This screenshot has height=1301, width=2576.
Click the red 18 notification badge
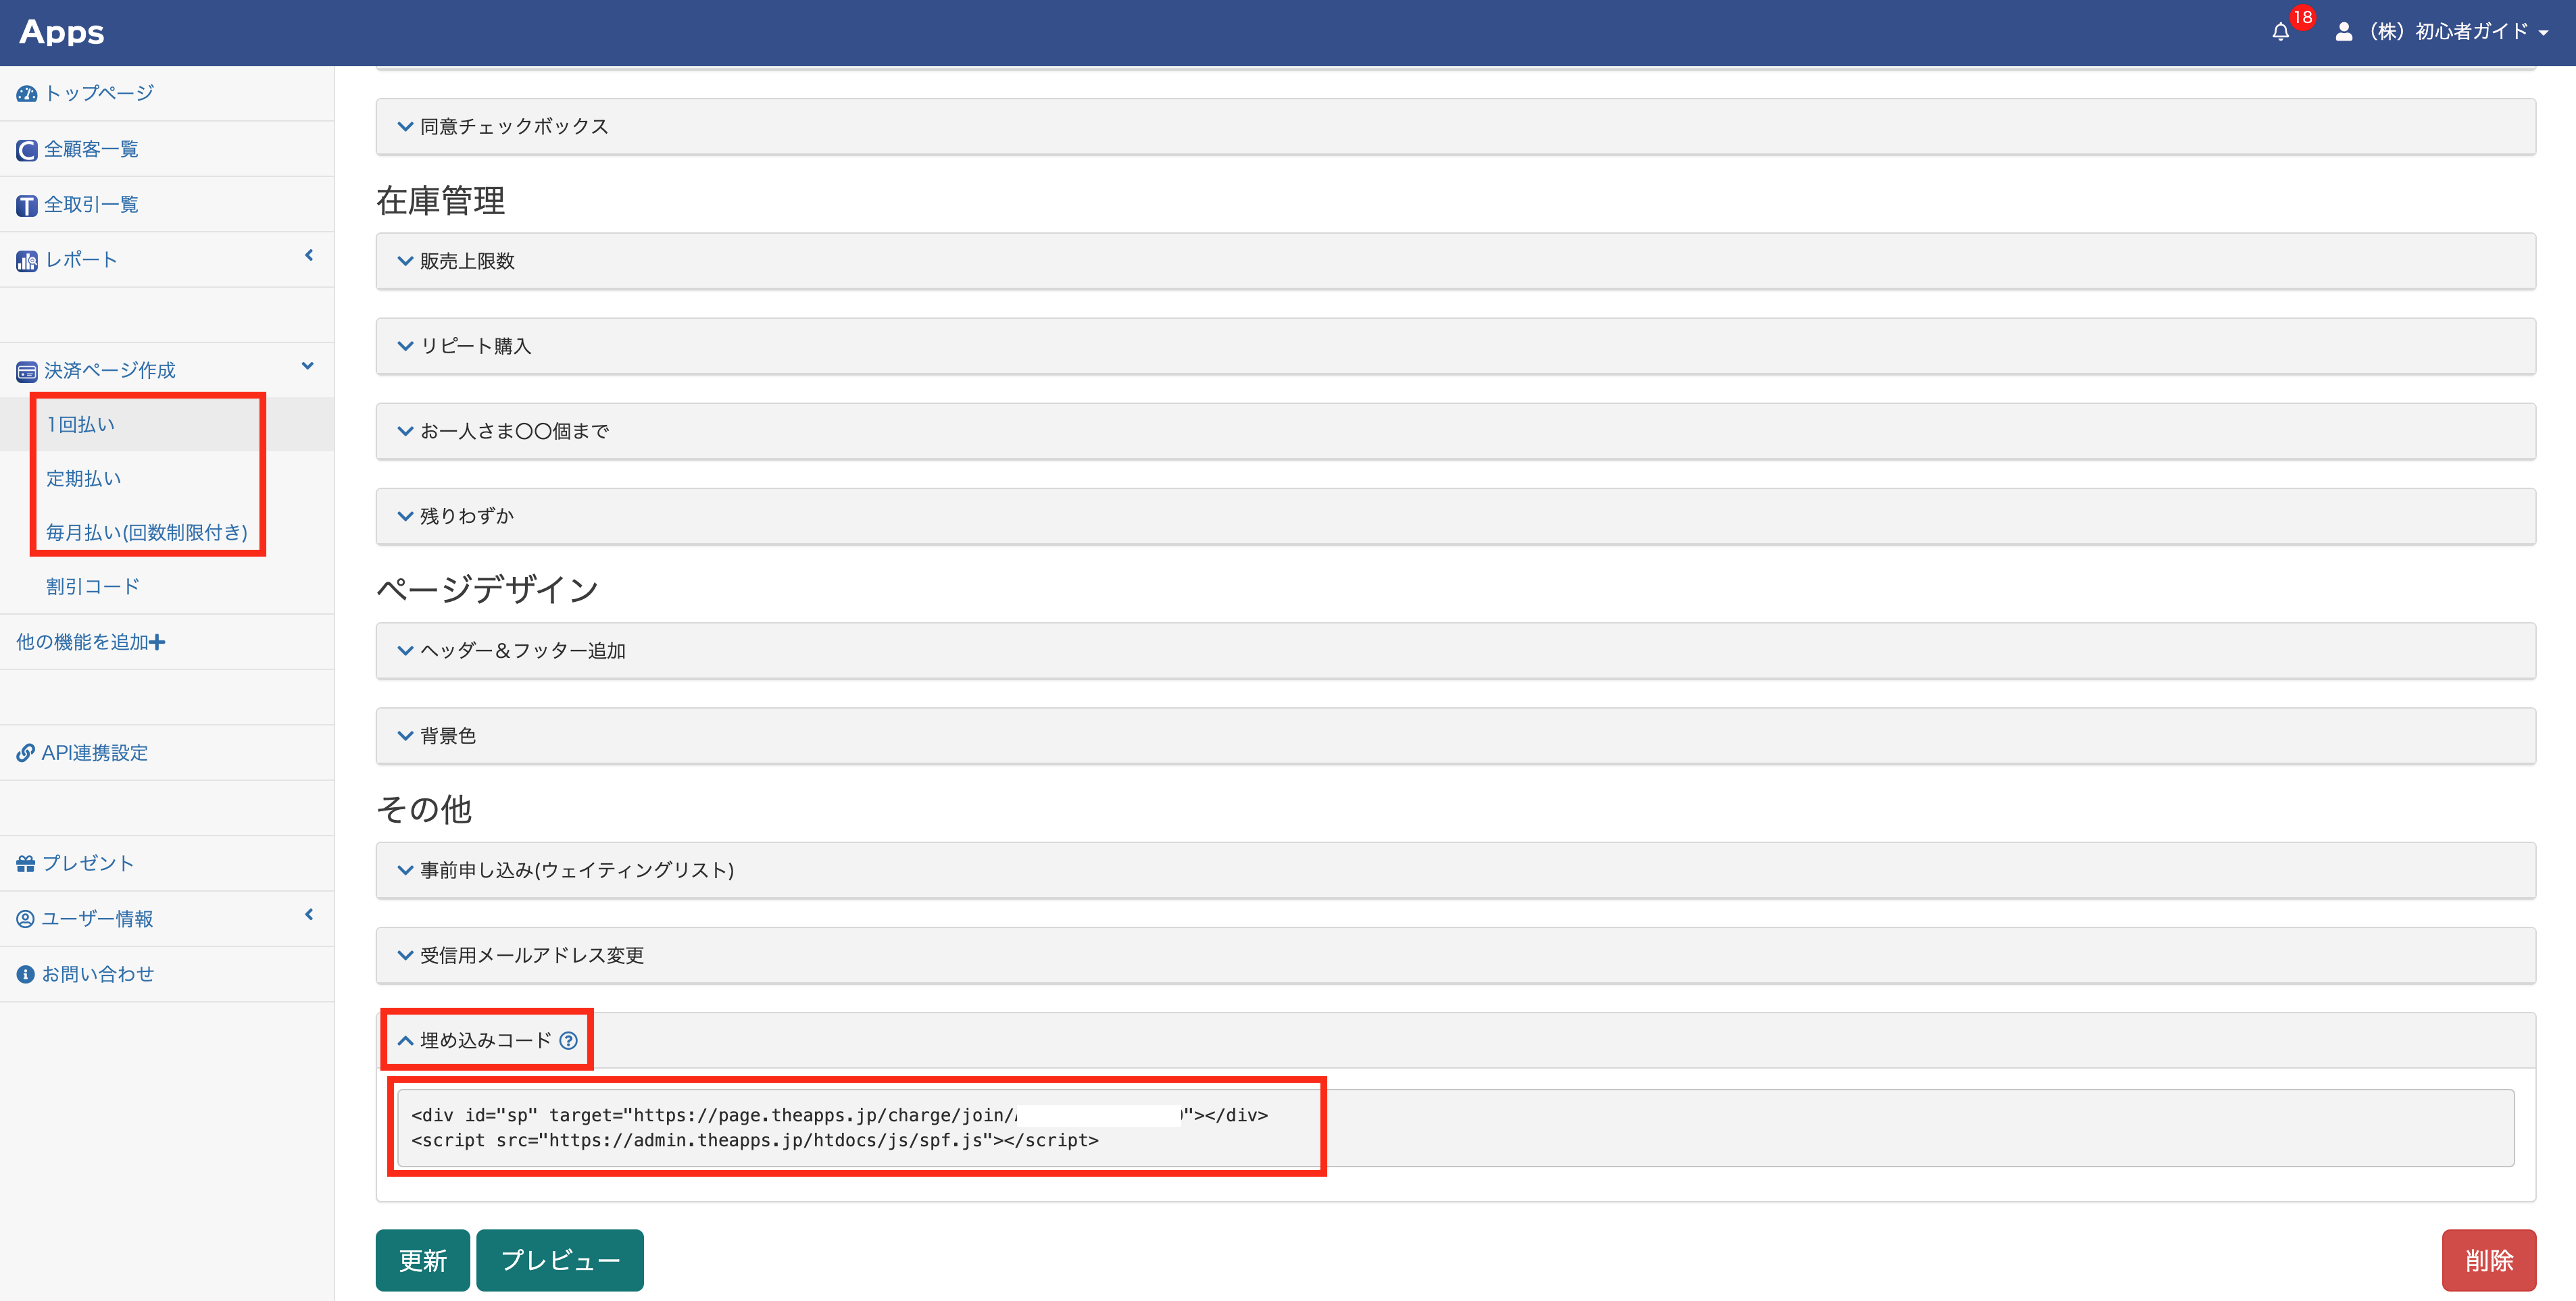click(x=2303, y=18)
